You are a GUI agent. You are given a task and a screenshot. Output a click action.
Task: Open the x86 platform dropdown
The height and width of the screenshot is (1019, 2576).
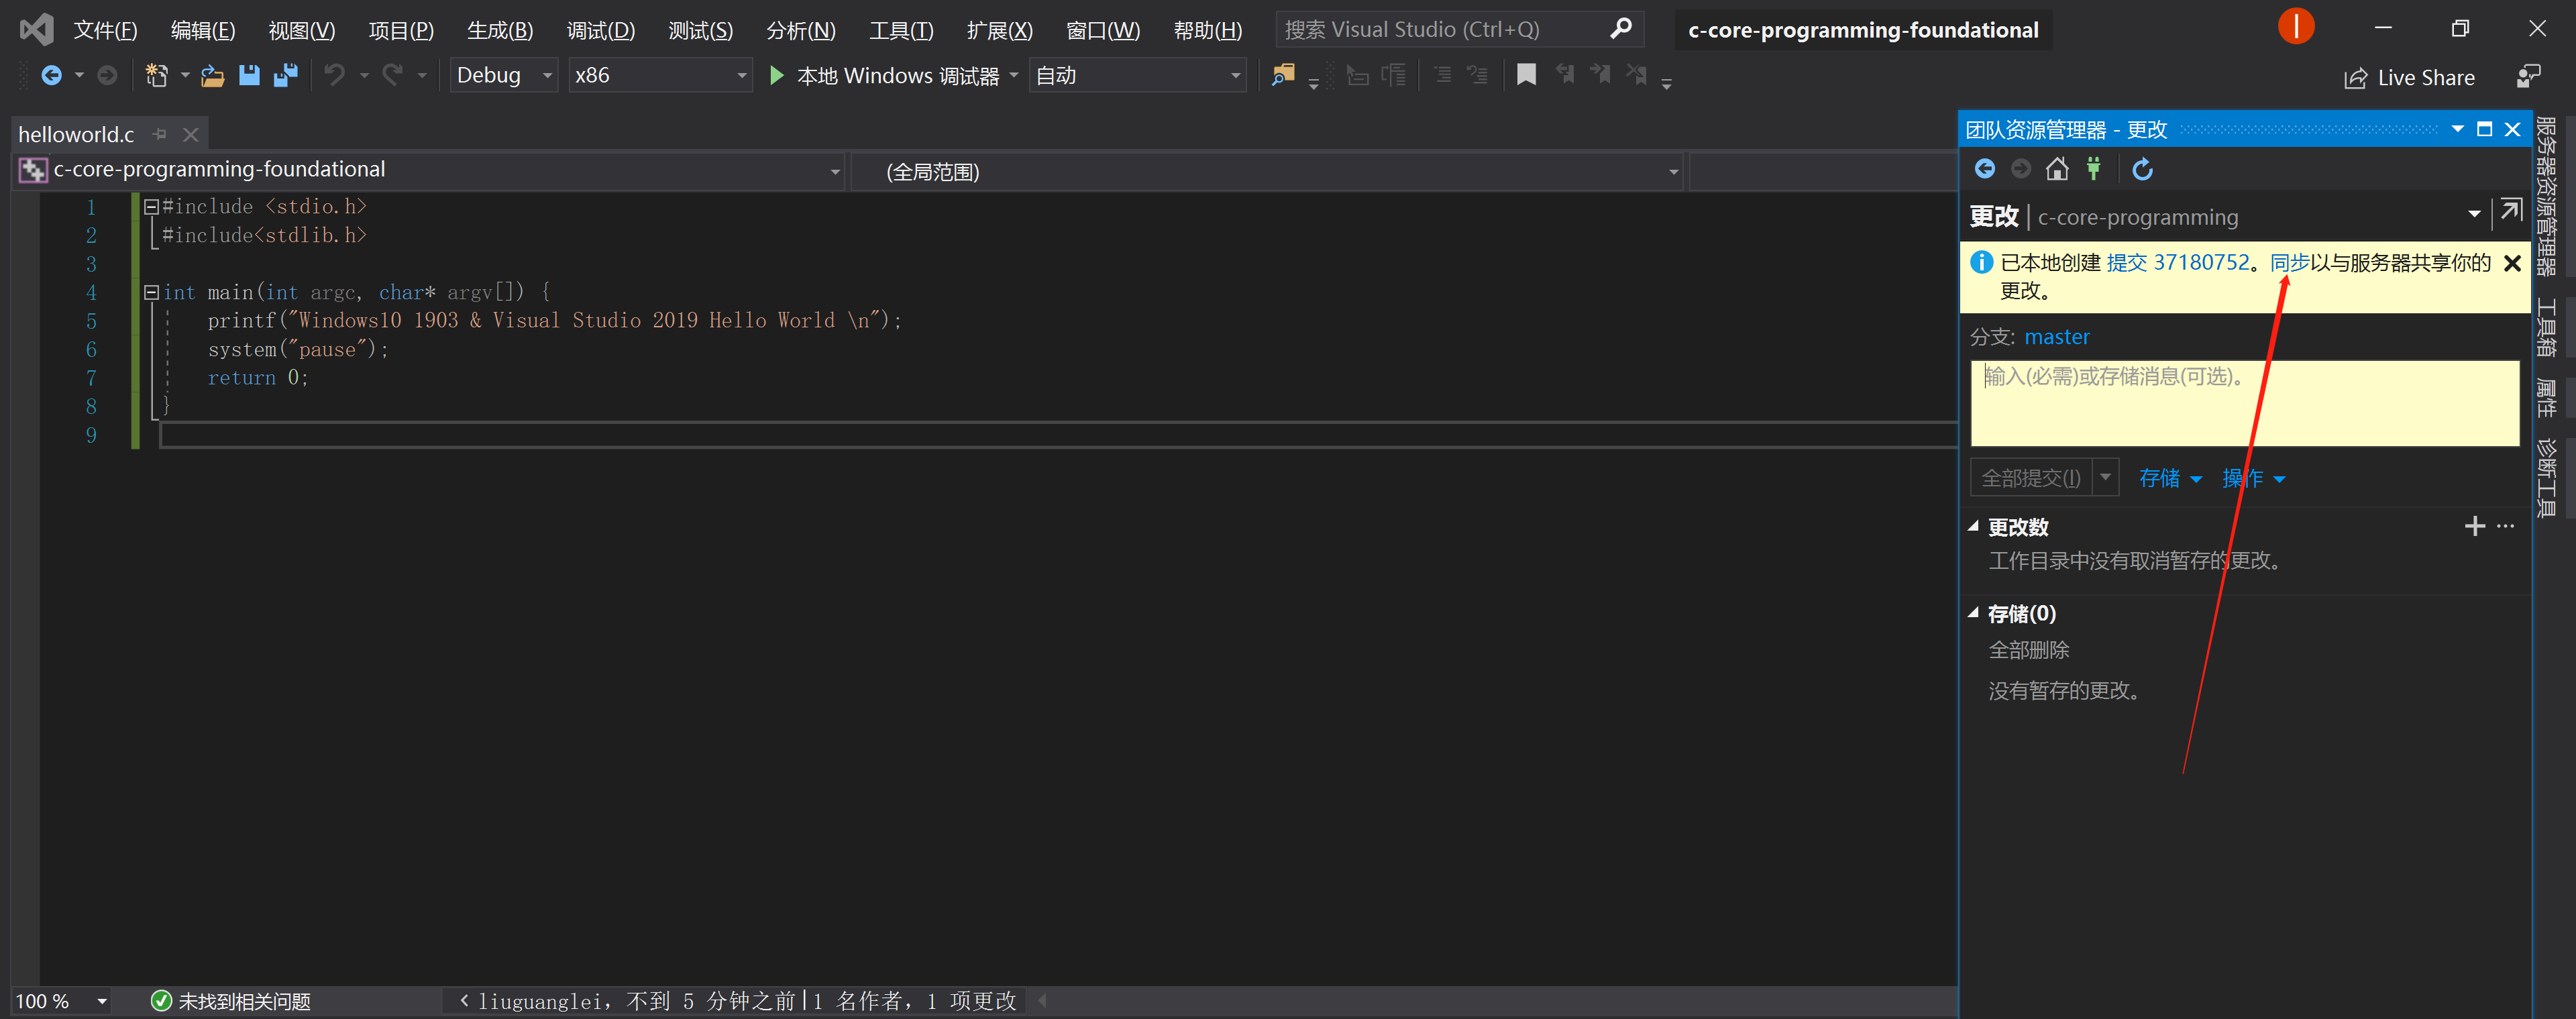[741, 76]
